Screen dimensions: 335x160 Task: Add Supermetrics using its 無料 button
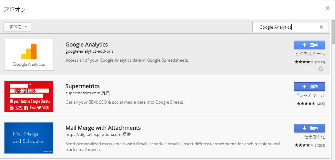tap(309, 87)
